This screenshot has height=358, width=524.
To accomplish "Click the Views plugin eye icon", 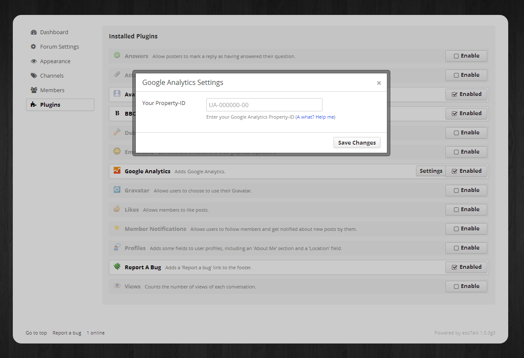I will (x=117, y=285).
